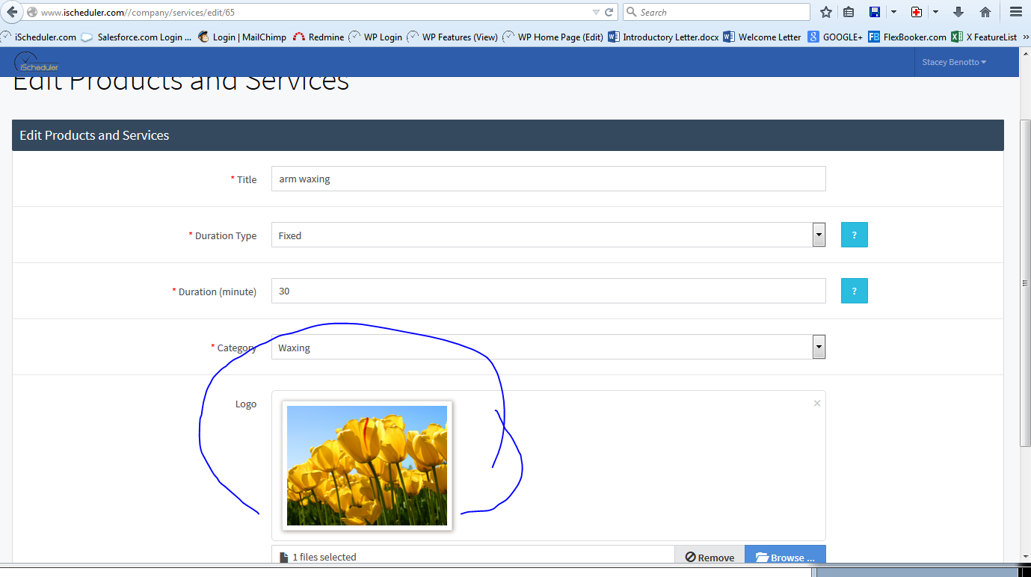Open URL history dropdown arrow
1031x577 pixels.
tap(596, 13)
